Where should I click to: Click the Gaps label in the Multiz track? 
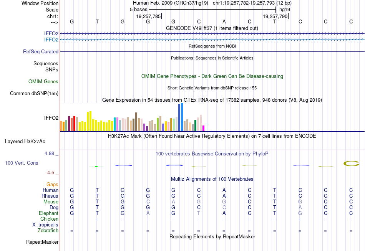click(52, 185)
